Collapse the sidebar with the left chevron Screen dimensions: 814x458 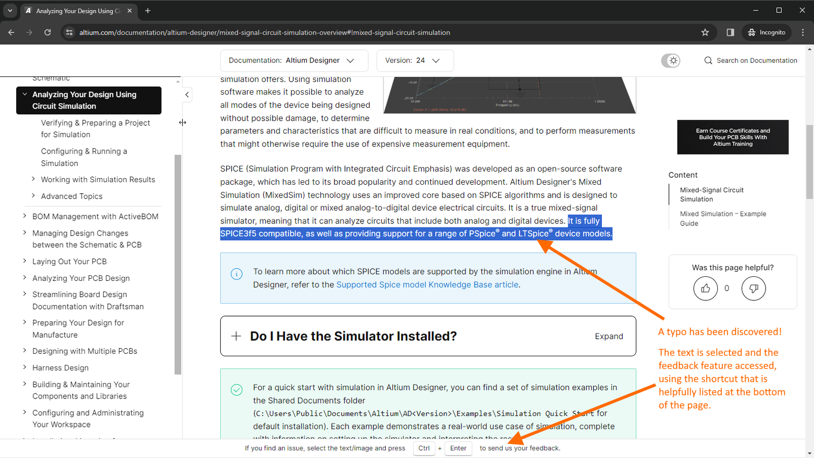187,95
